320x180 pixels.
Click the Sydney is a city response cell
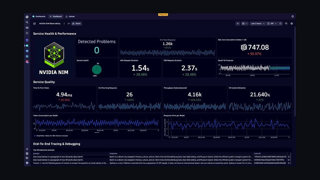pyautogui.click(x=181, y=163)
